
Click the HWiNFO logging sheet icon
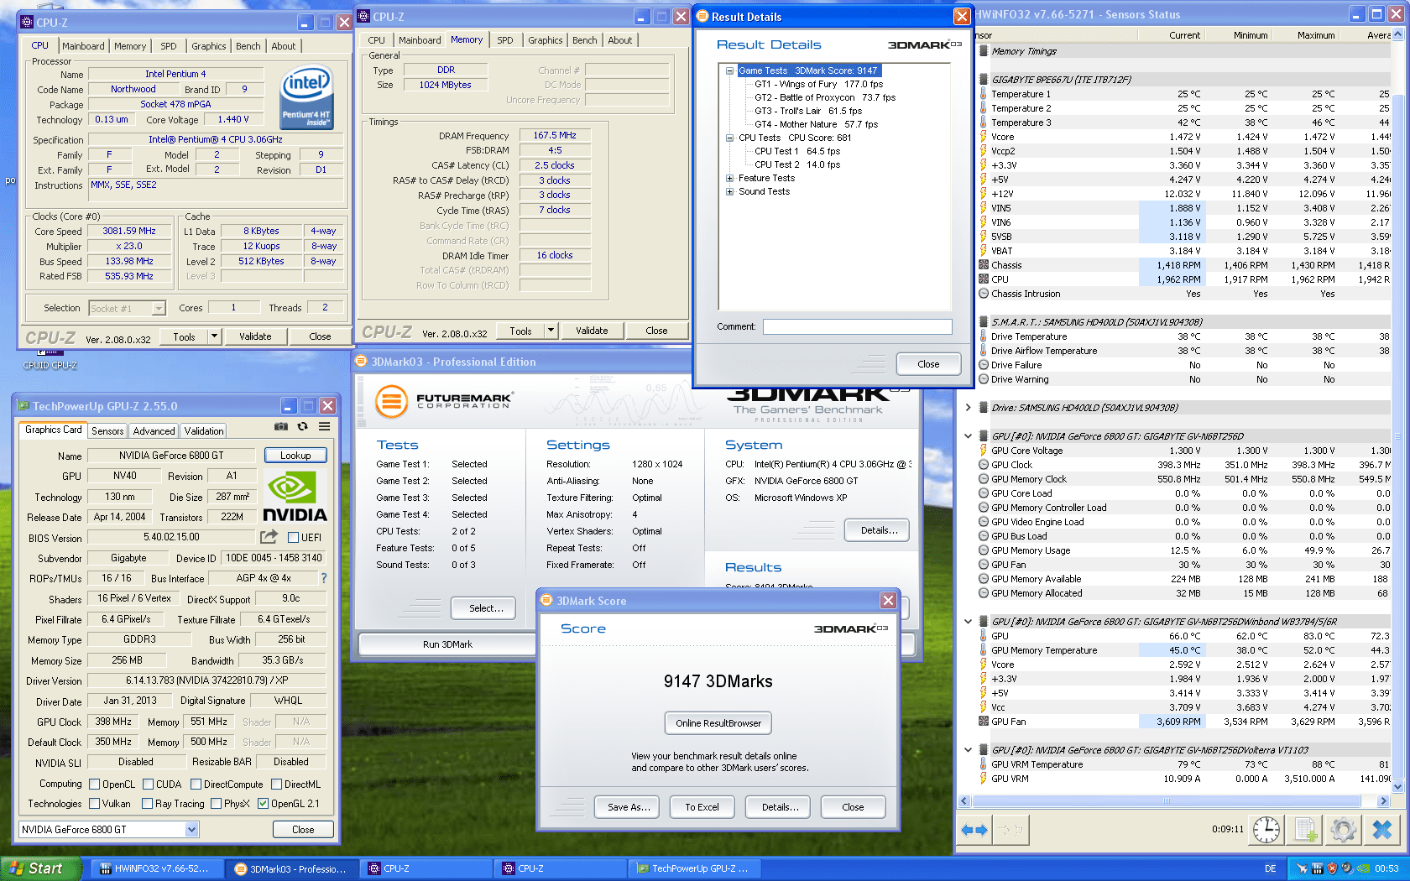(x=1305, y=830)
